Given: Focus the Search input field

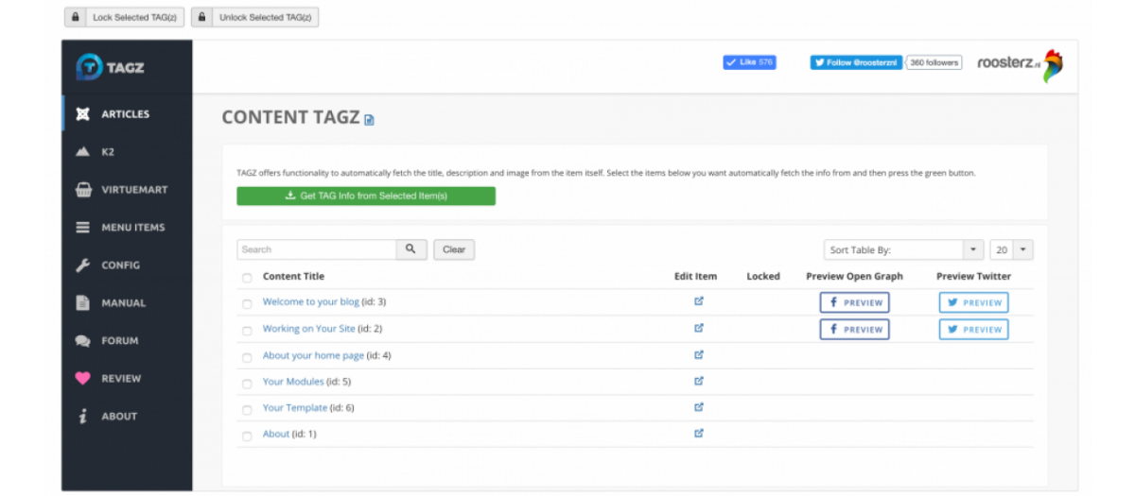Looking at the screenshot, I should [x=316, y=249].
